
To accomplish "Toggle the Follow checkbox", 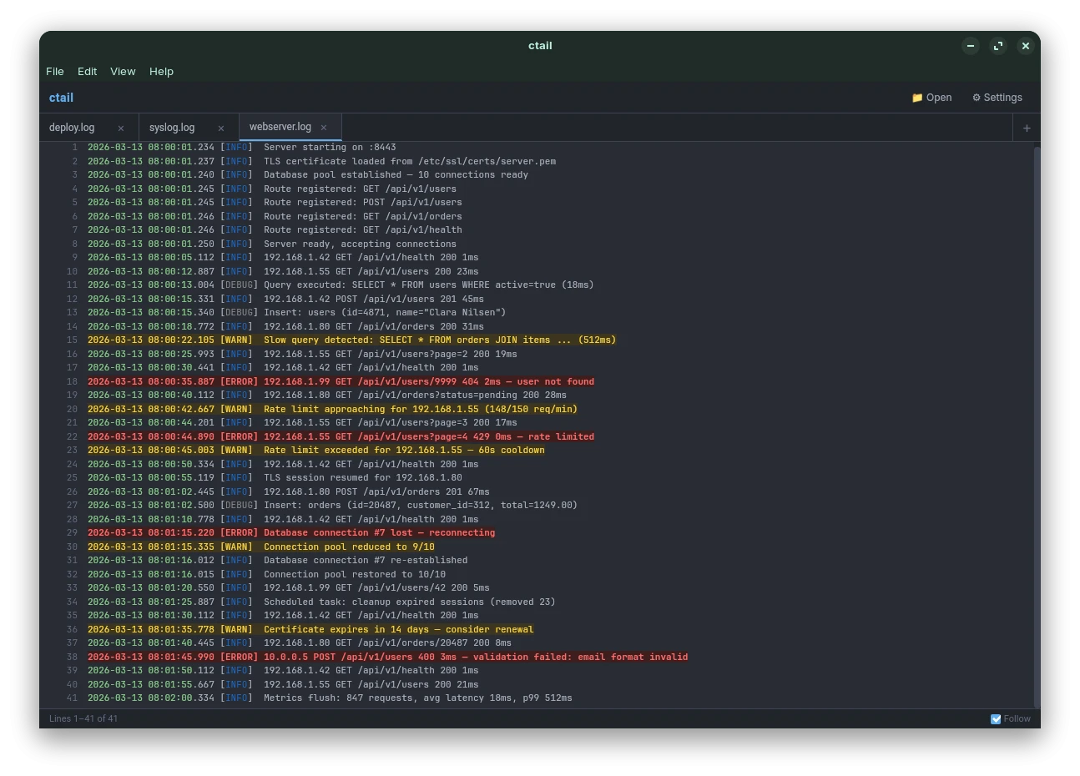I will 996,718.
